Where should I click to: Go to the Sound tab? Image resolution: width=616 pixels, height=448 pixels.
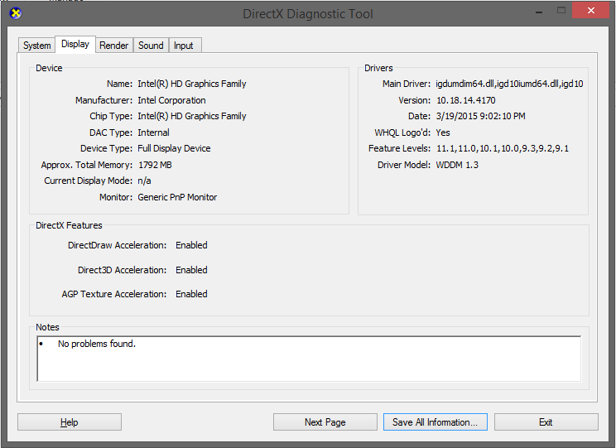click(x=151, y=46)
